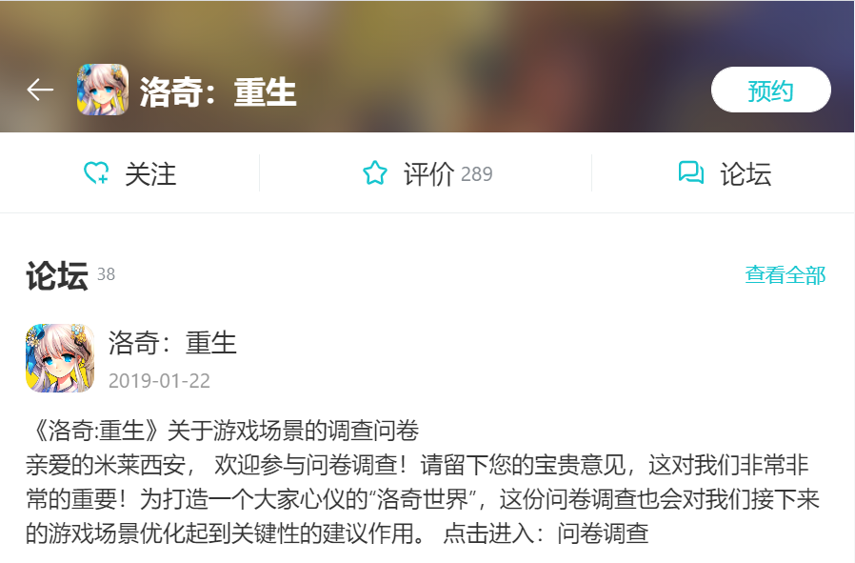This screenshot has width=855, height=563.
Task: Click the 论坛 section heading
Action: pyautogui.click(x=57, y=275)
